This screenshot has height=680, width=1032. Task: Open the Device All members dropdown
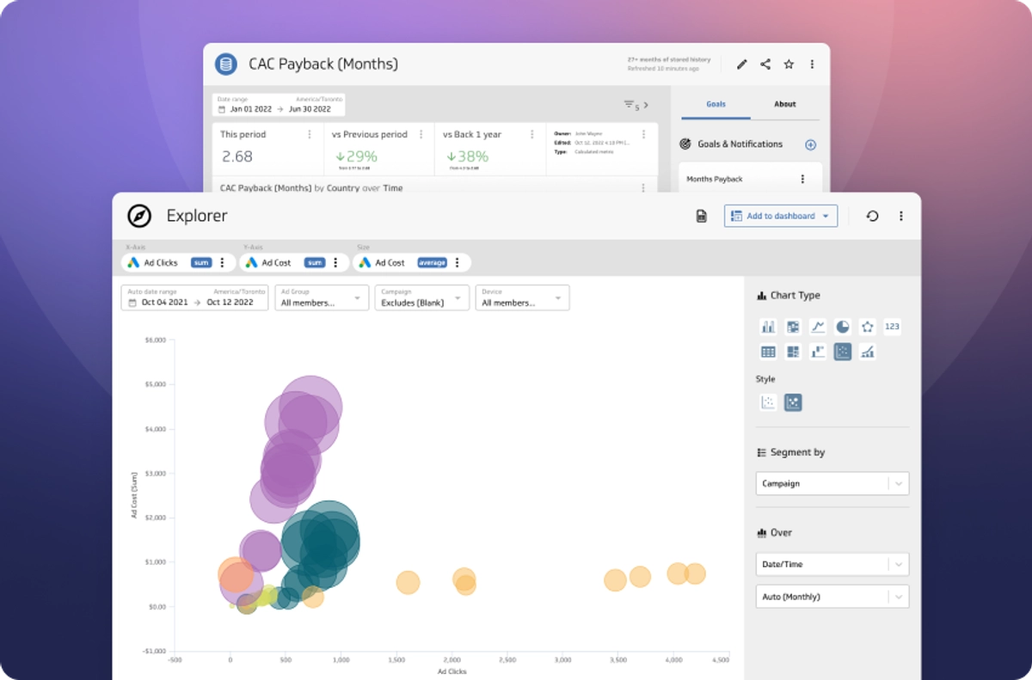click(521, 297)
